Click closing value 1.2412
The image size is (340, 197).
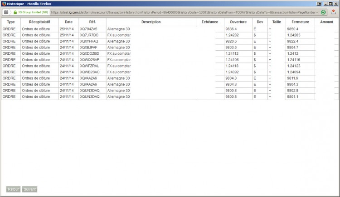293,53
